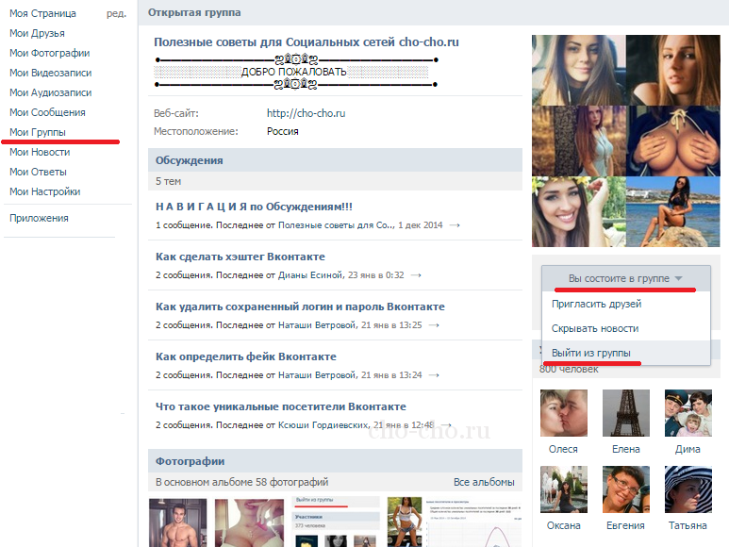Open Олеся's member avatar
The width and height of the screenshot is (729, 547).
coord(563,413)
